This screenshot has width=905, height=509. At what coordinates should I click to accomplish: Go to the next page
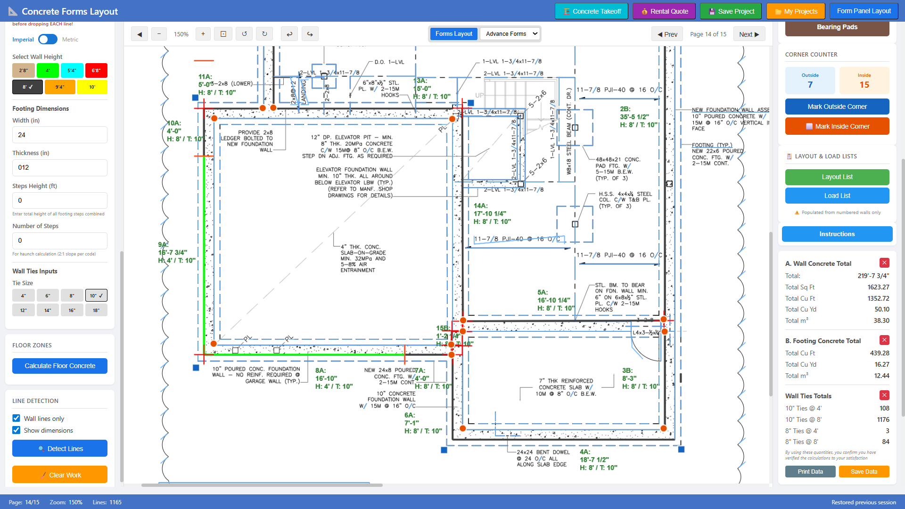749,34
